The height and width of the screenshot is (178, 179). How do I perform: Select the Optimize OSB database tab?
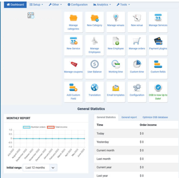[x=155, y=117]
